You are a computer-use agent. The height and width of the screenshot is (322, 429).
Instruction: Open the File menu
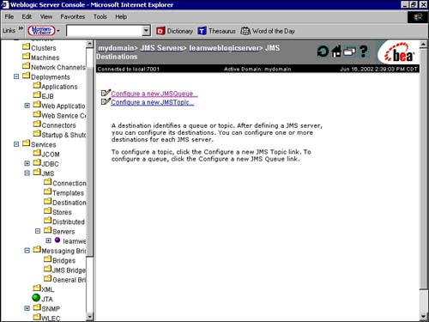click(x=9, y=17)
